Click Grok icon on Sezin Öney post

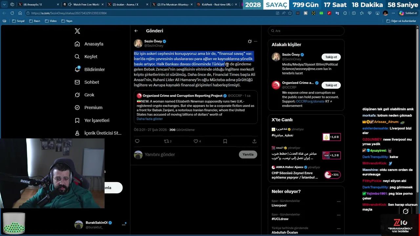pyautogui.click(x=250, y=41)
